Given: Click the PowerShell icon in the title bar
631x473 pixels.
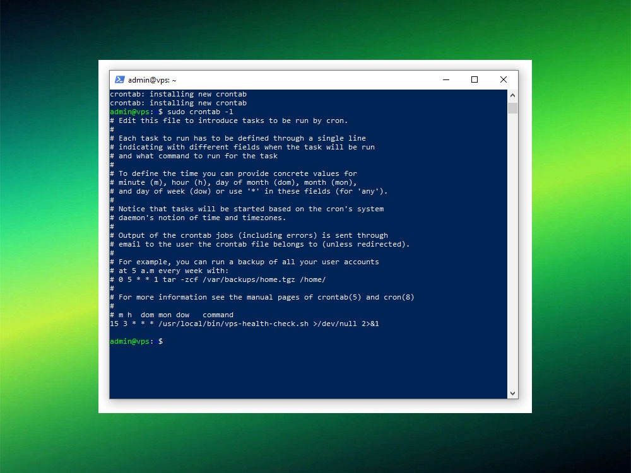Looking at the screenshot, I should (119, 79).
